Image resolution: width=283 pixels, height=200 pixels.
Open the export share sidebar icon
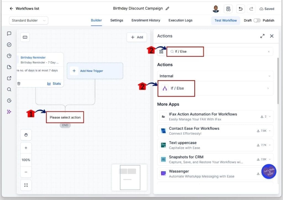pos(9,78)
